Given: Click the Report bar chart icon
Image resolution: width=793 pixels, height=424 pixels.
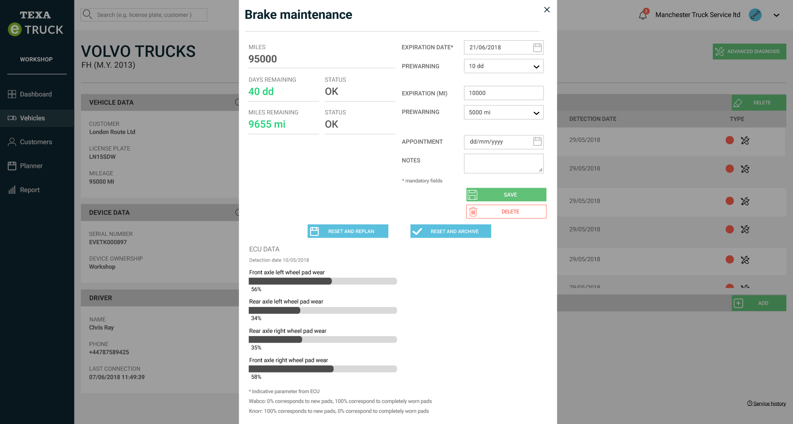Looking at the screenshot, I should tap(12, 190).
